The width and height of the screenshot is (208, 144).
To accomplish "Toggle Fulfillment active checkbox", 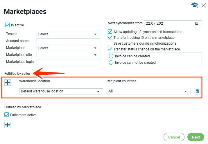I will (x=7, y=115).
